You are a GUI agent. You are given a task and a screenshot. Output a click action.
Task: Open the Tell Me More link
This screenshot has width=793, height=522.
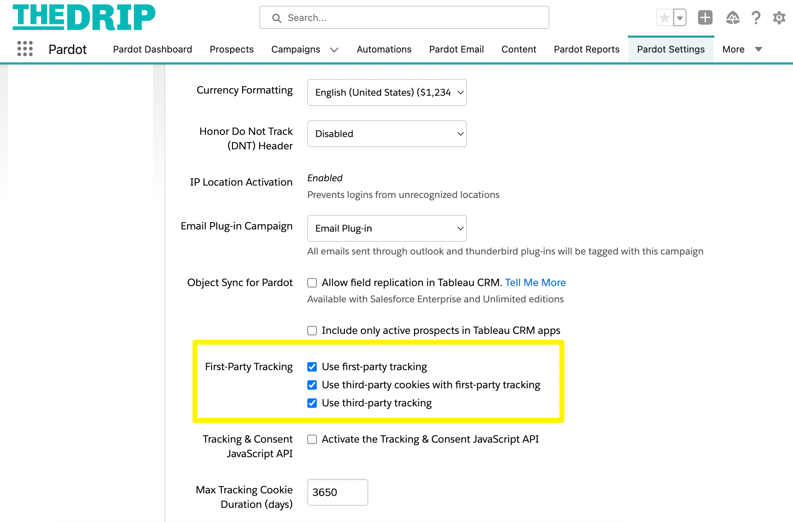pos(535,282)
